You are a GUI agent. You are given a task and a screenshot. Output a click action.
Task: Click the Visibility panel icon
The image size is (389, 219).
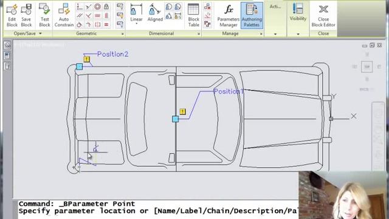tap(298, 12)
